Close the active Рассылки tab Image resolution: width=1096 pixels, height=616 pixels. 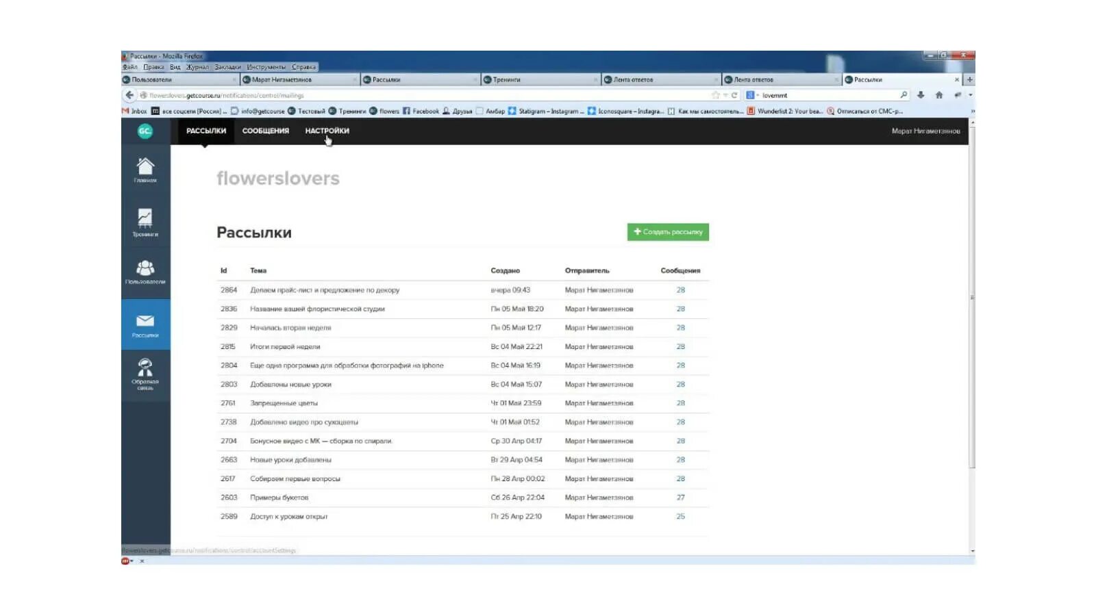pos(957,79)
